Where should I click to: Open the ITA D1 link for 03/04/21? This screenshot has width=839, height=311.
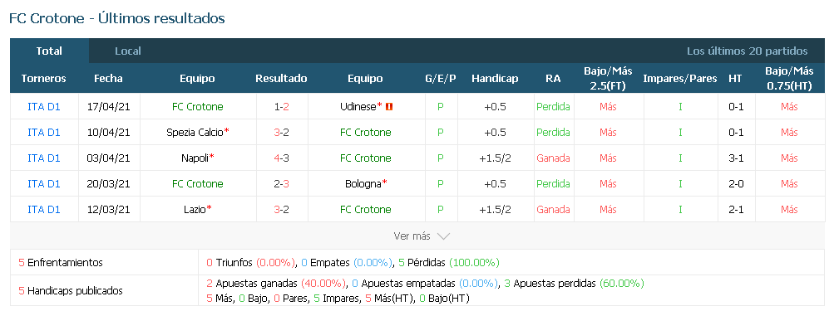pos(44,158)
